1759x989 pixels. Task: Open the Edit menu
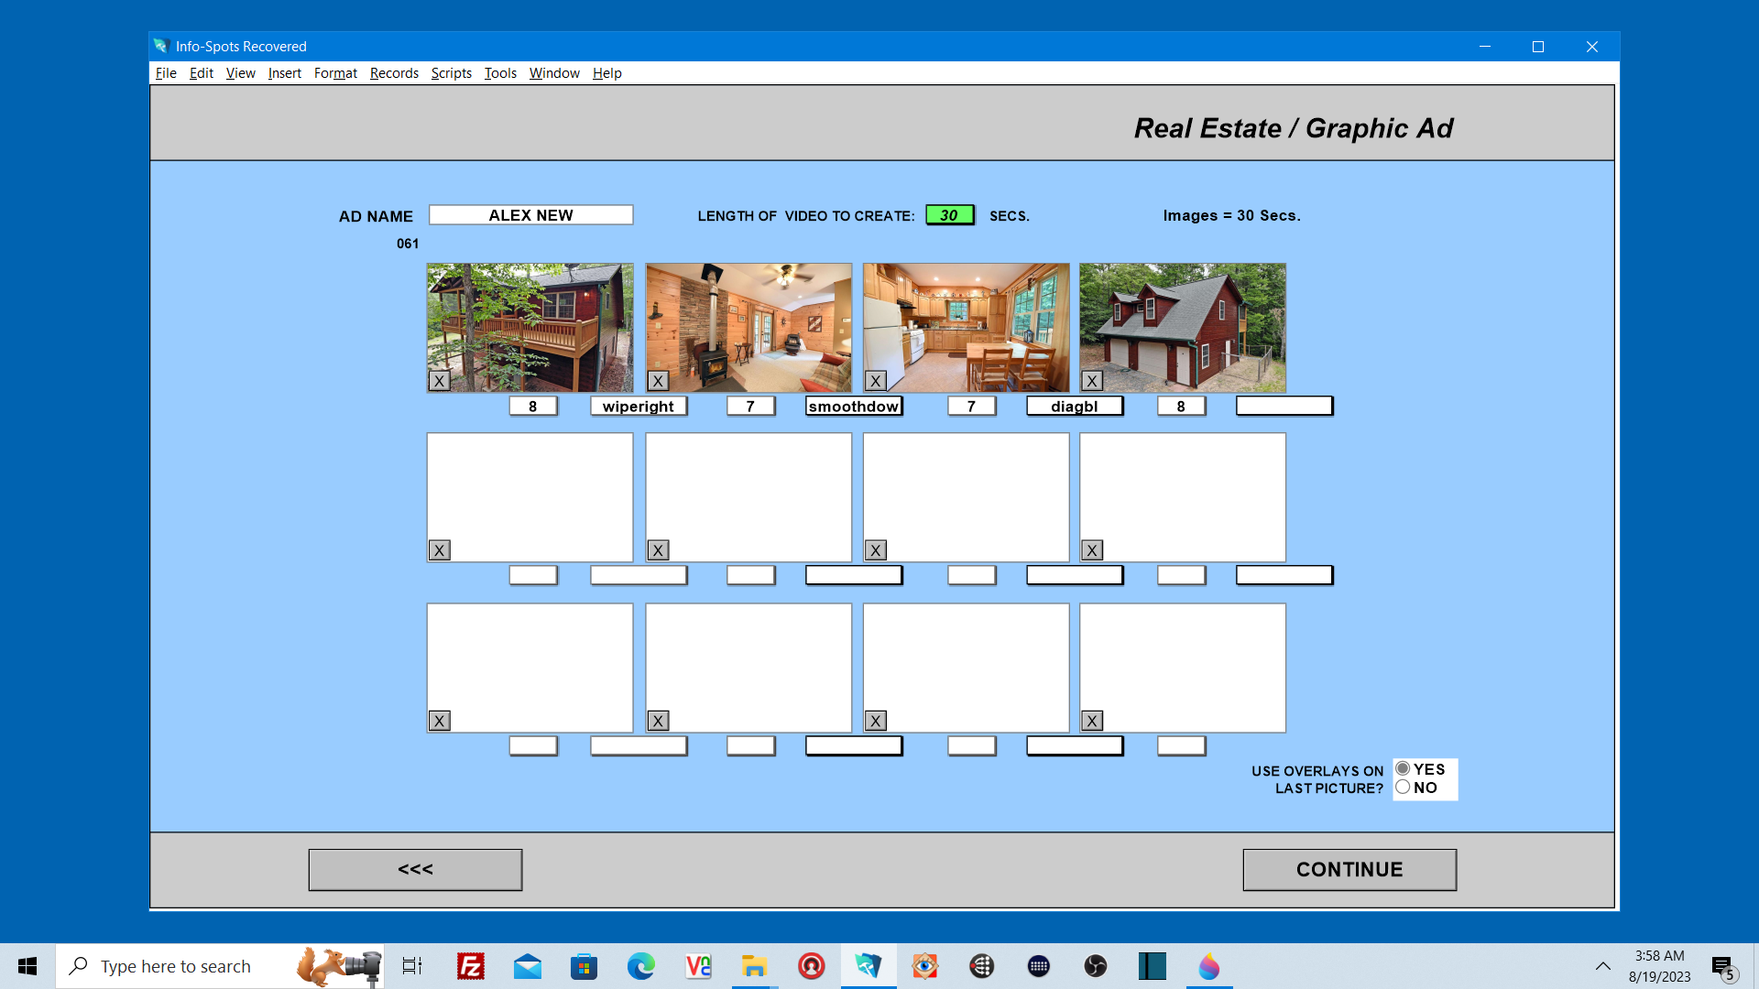click(202, 73)
